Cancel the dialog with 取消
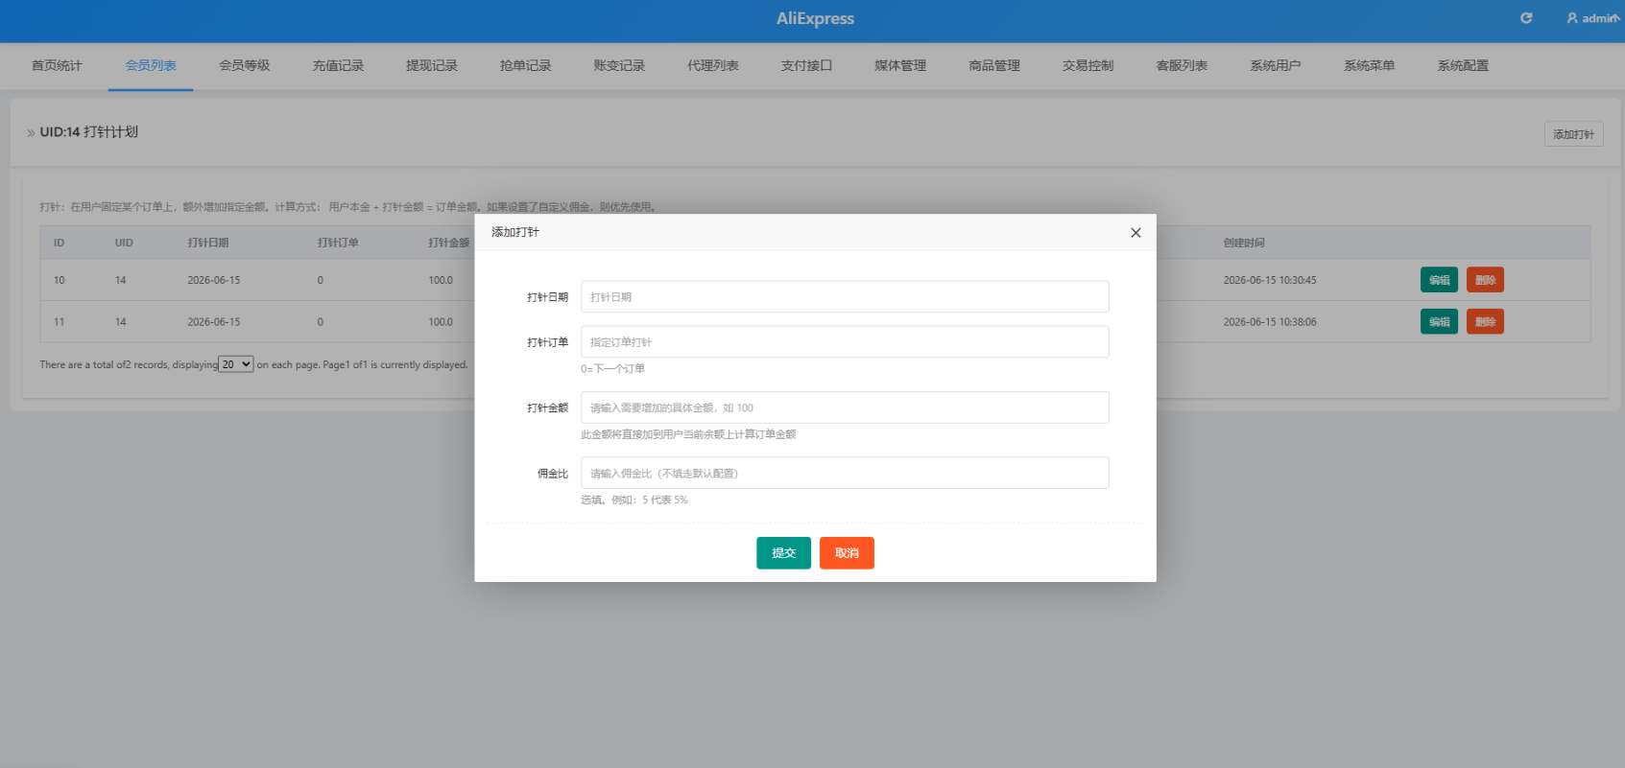This screenshot has height=768, width=1625. pos(847,553)
